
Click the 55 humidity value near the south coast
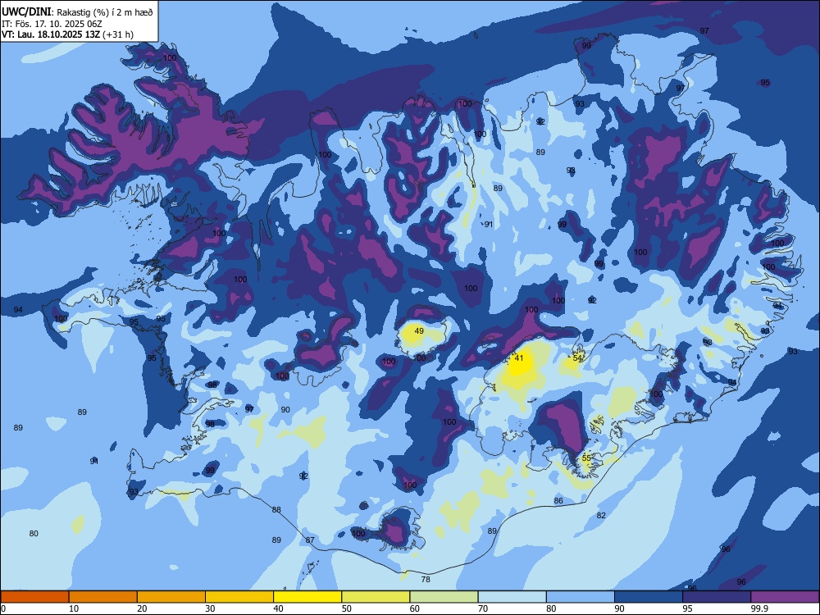point(586,458)
